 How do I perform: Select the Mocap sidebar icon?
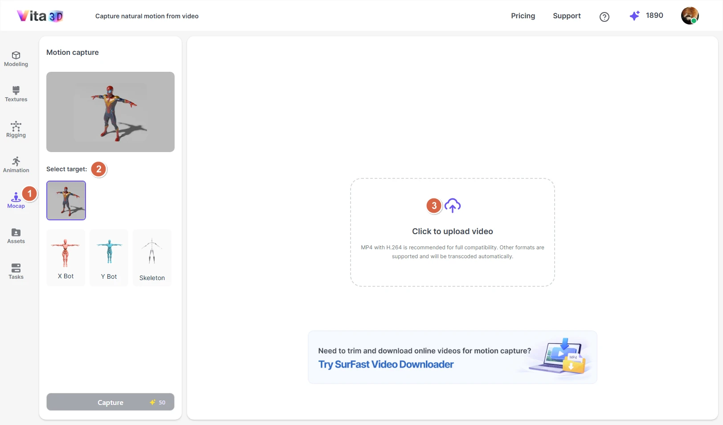(x=16, y=200)
